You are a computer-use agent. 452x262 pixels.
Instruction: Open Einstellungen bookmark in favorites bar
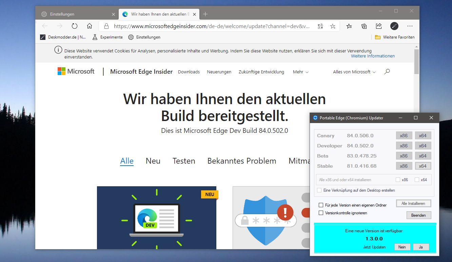pyautogui.click(x=144, y=37)
